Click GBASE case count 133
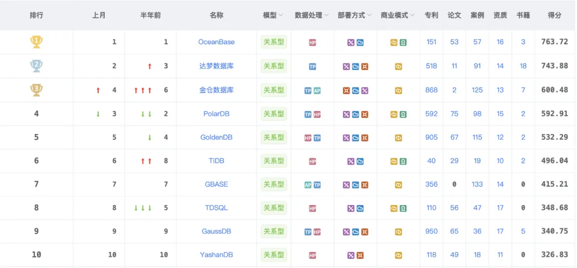The height and width of the screenshot is (268, 577). point(477,184)
